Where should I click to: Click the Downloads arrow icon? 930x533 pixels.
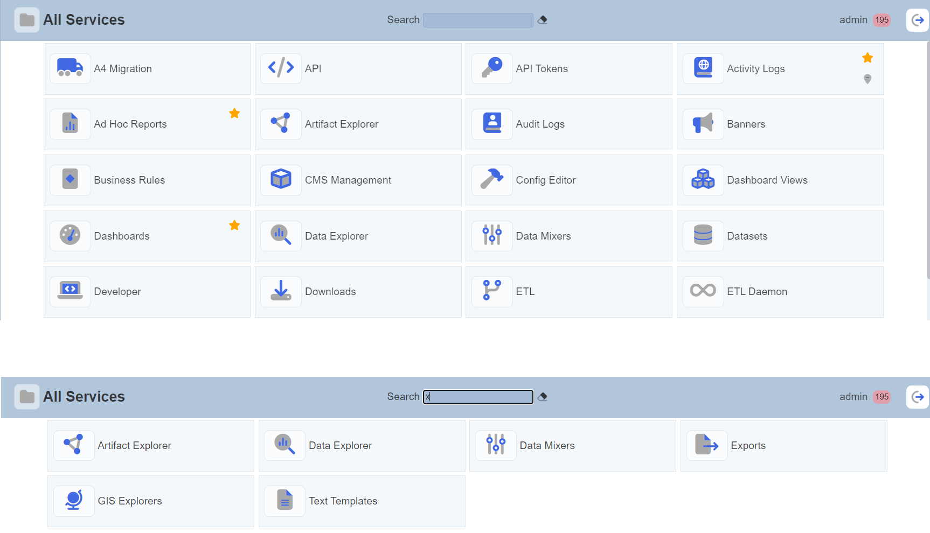coord(281,291)
